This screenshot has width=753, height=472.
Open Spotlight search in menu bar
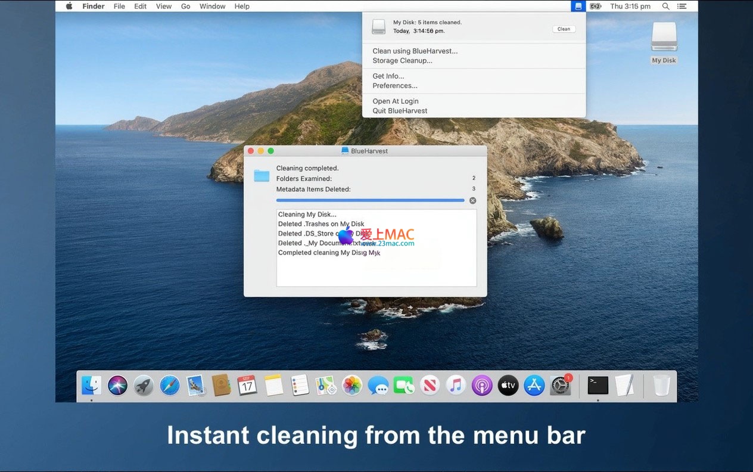665,7
